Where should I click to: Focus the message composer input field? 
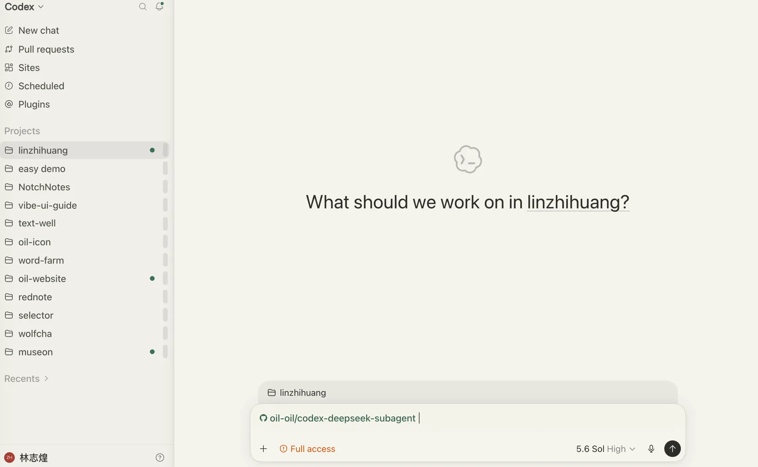click(468, 418)
